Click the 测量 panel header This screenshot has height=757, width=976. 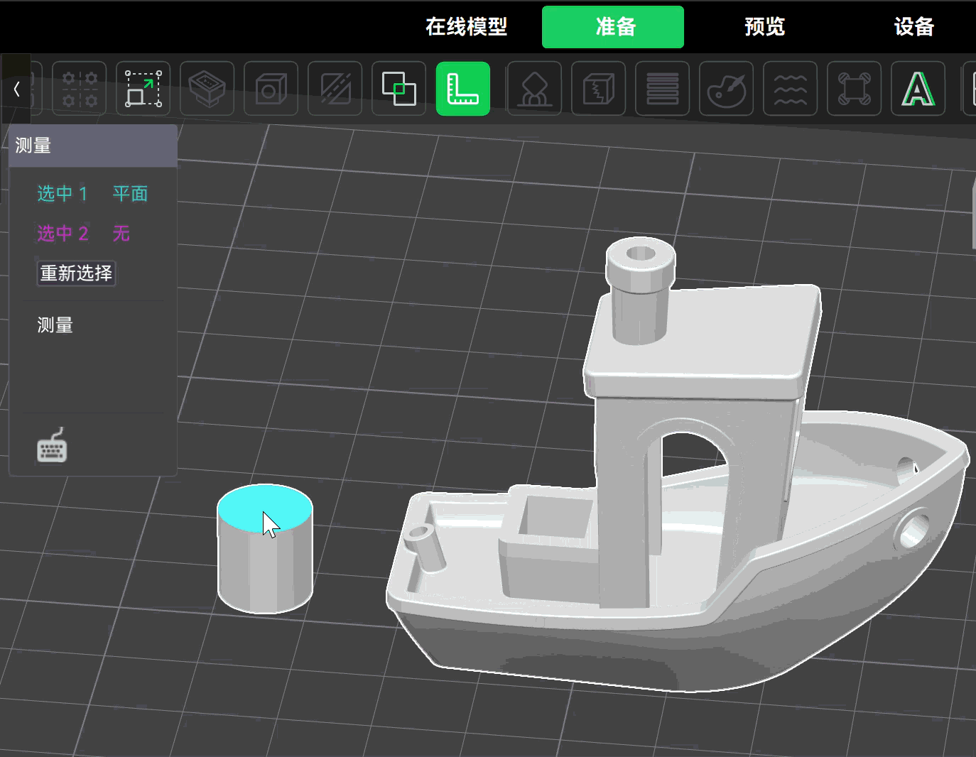(x=93, y=146)
